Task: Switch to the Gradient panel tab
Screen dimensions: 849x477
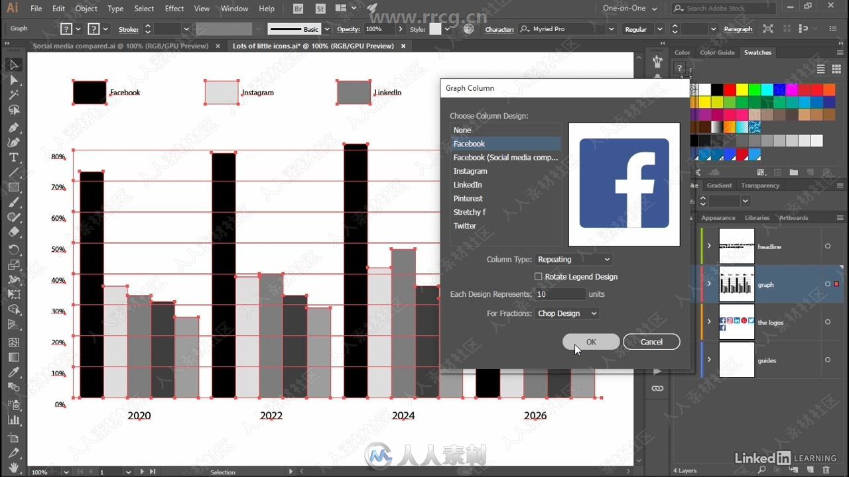Action: (719, 185)
